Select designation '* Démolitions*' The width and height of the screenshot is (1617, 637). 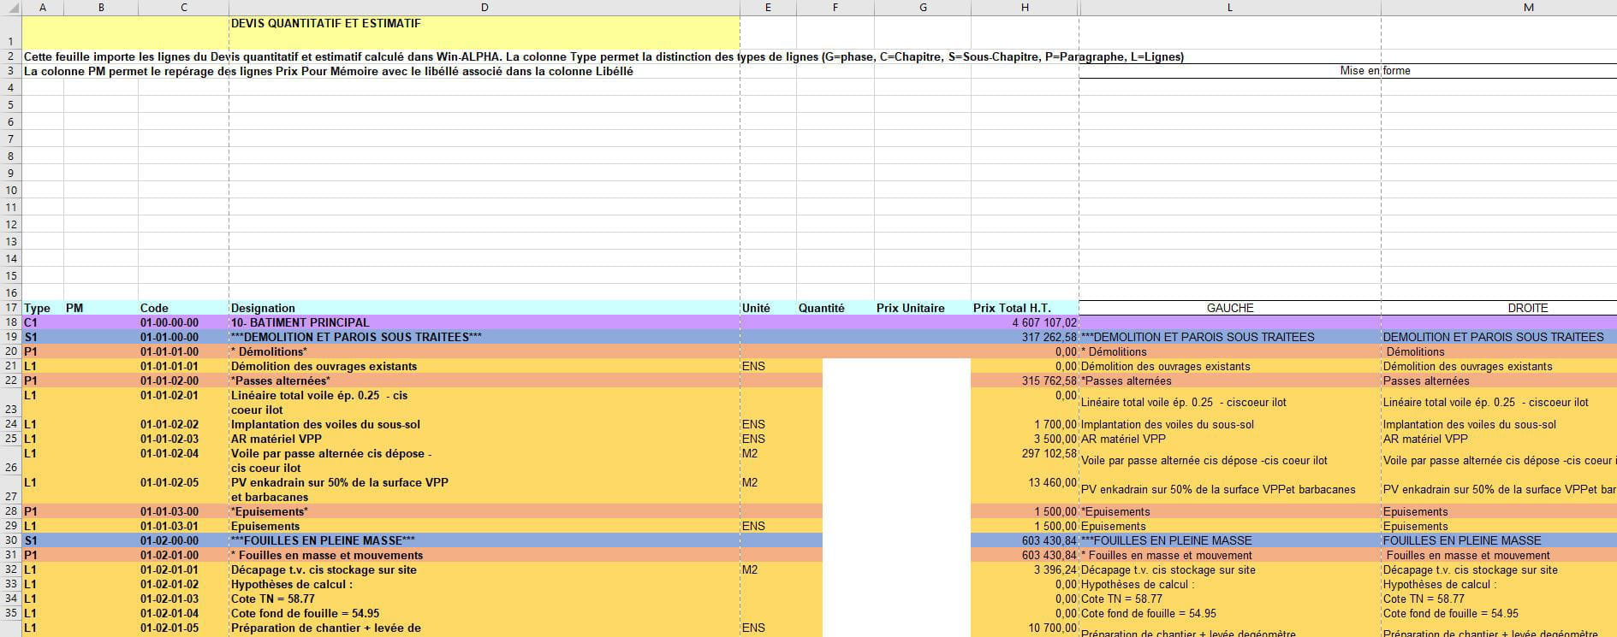point(485,351)
